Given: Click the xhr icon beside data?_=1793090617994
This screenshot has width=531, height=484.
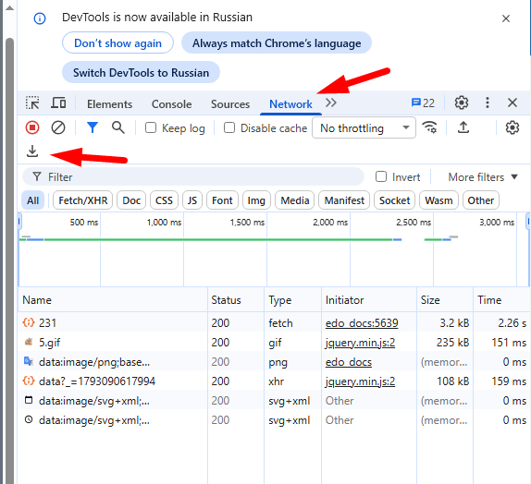Looking at the screenshot, I should (x=29, y=381).
